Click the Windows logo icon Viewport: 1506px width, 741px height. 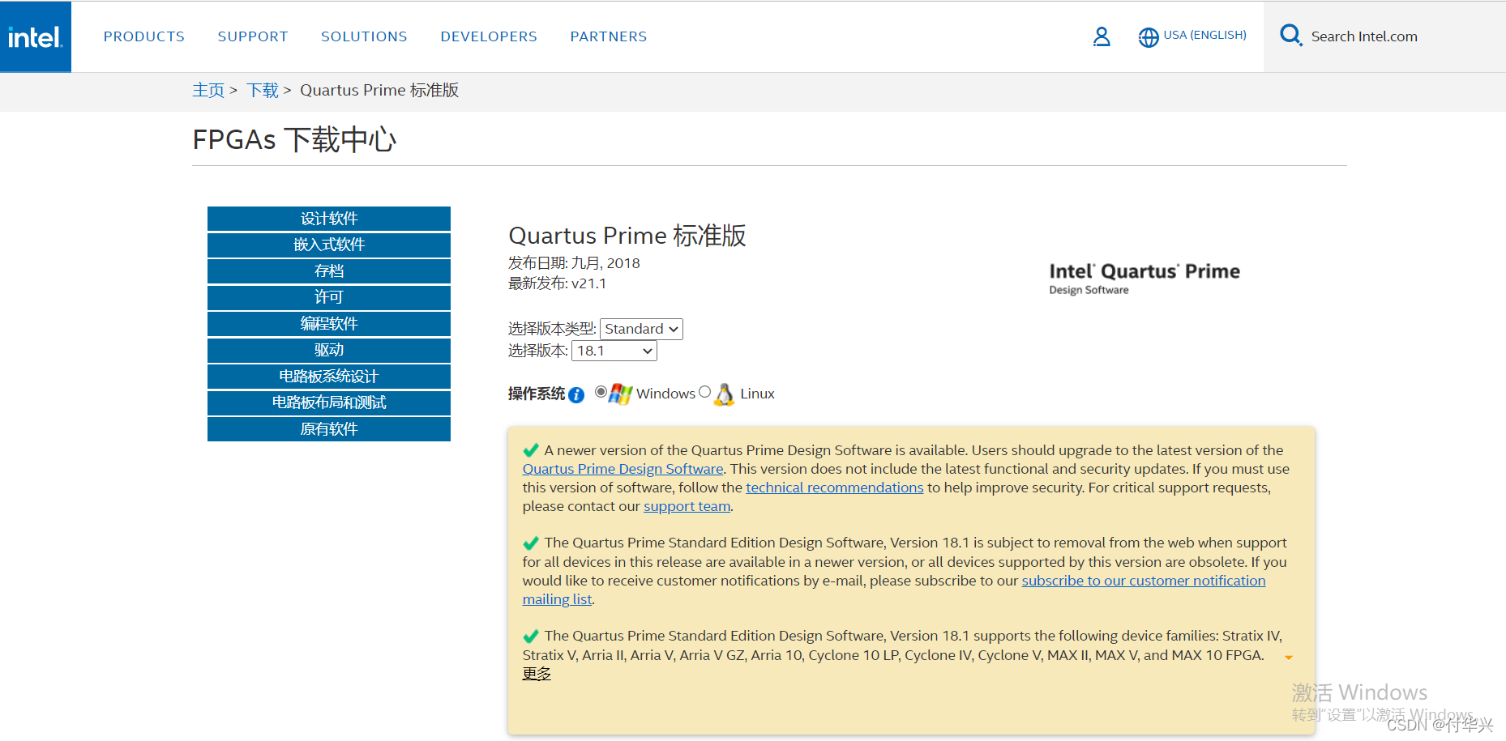click(x=621, y=394)
